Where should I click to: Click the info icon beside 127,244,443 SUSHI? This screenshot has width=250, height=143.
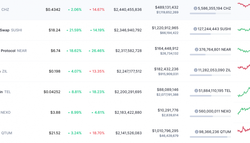tap(195, 29)
